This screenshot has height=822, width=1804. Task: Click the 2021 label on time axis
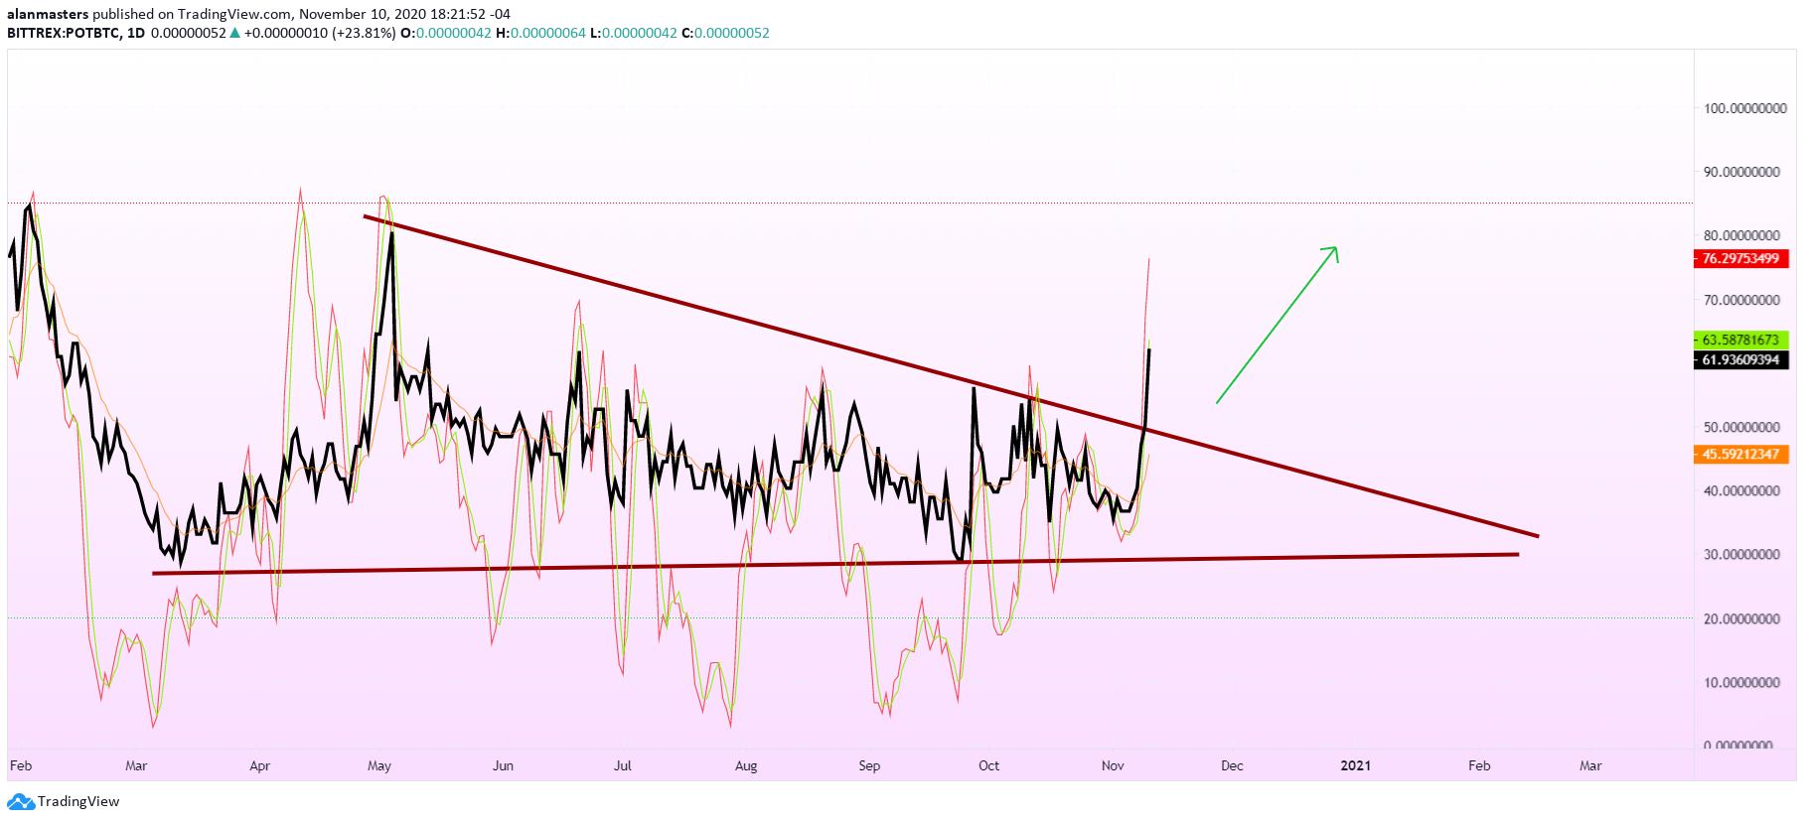tap(1355, 765)
